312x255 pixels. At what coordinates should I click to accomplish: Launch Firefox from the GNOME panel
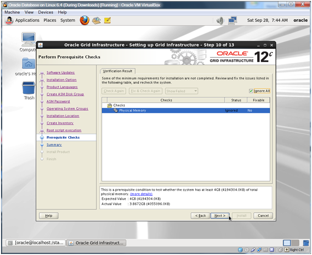[x=84, y=20]
